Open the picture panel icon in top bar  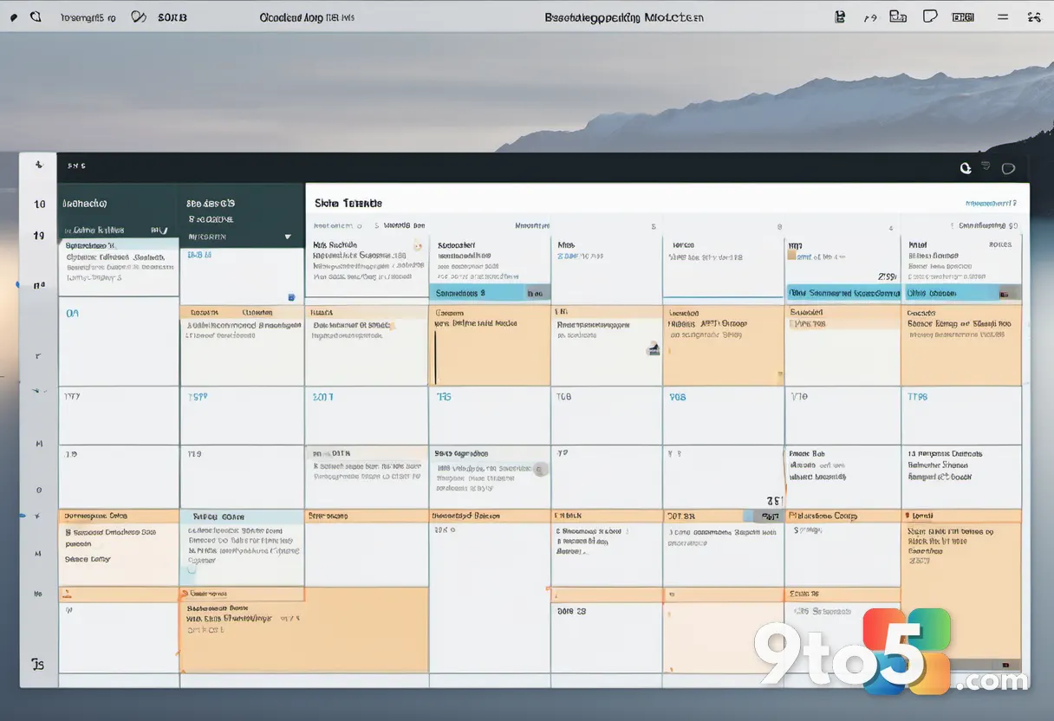tap(898, 16)
